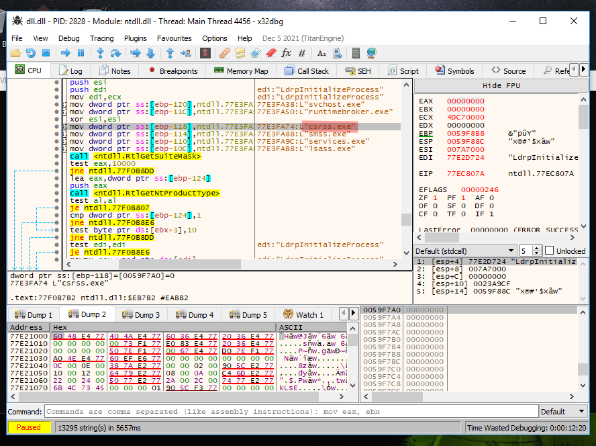Open a file with the folder icon
596x446 pixels.
(x=15, y=53)
